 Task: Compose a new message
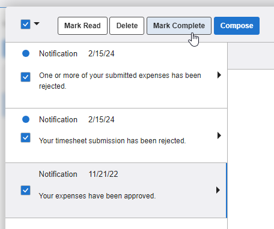[x=237, y=26]
